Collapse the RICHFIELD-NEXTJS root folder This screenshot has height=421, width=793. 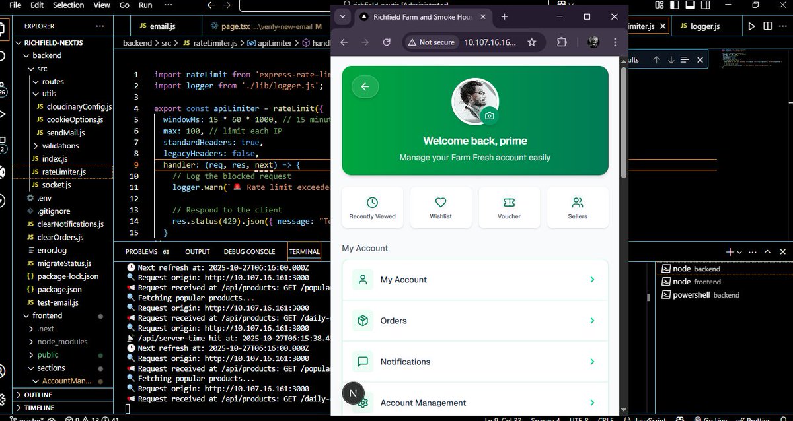click(63, 43)
